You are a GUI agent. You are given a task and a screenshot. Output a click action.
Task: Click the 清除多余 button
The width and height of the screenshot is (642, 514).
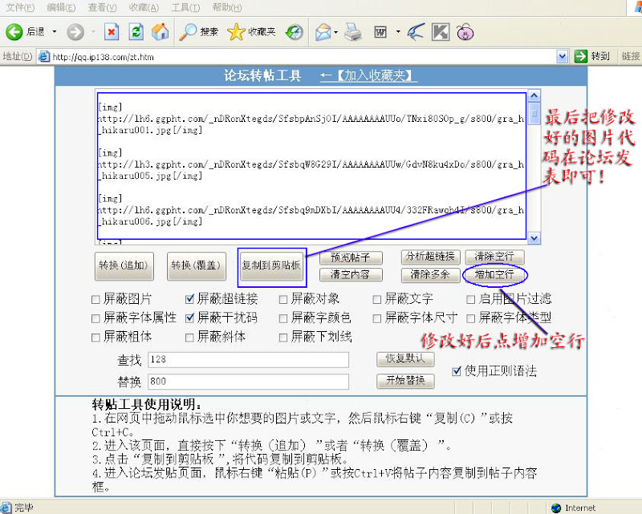click(431, 274)
